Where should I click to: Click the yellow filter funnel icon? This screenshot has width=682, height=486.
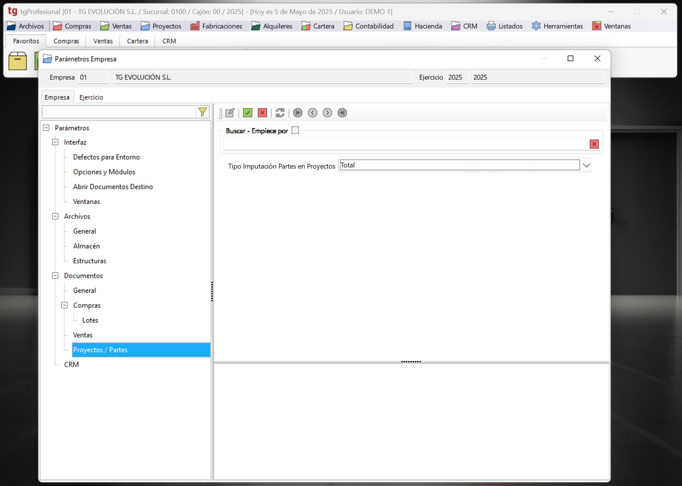point(203,112)
